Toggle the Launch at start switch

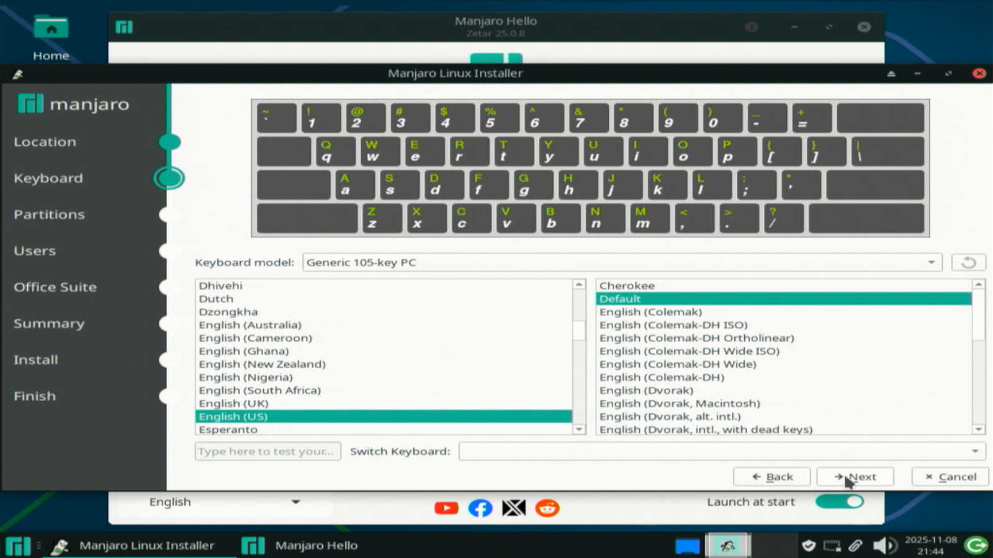point(840,502)
